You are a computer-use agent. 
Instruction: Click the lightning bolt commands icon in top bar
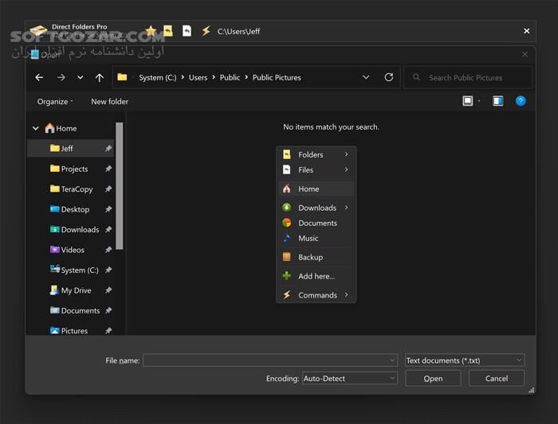tap(206, 31)
